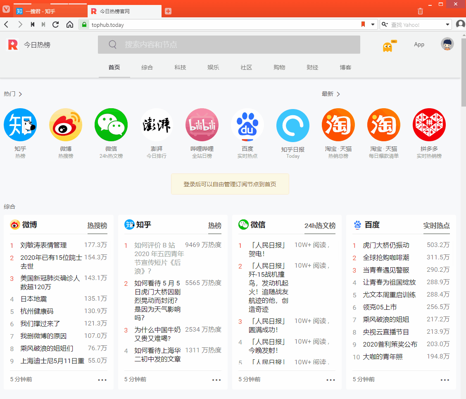Open the user avatar in site header

(447, 44)
